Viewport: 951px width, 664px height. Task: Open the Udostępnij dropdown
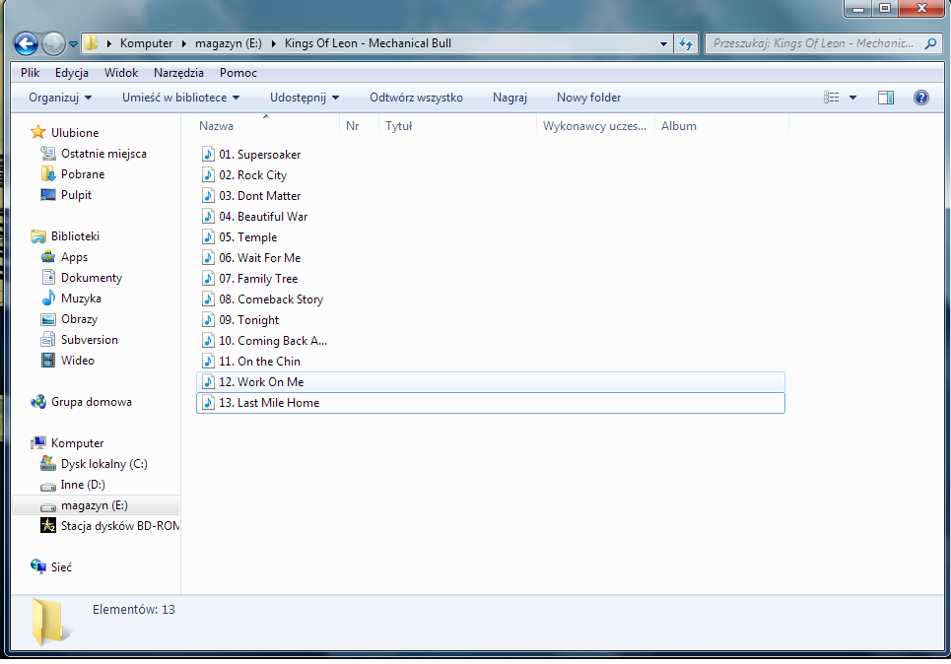tap(305, 98)
